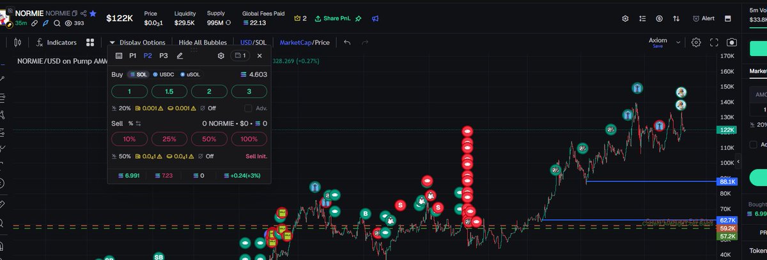Open the Alert button

pyautogui.click(x=704, y=18)
